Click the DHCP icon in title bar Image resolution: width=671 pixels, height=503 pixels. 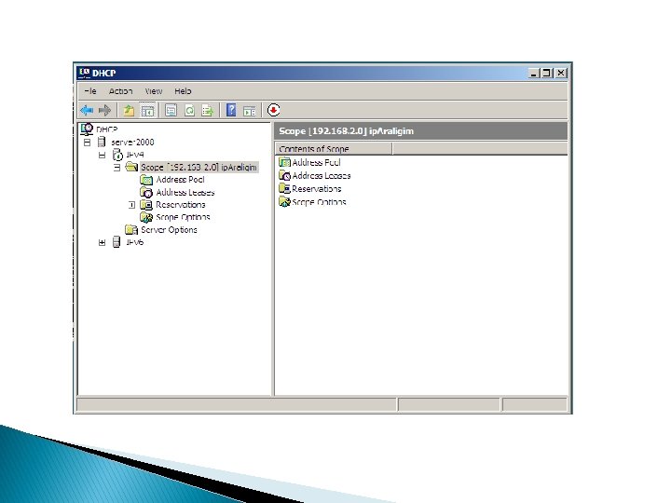[x=84, y=73]
